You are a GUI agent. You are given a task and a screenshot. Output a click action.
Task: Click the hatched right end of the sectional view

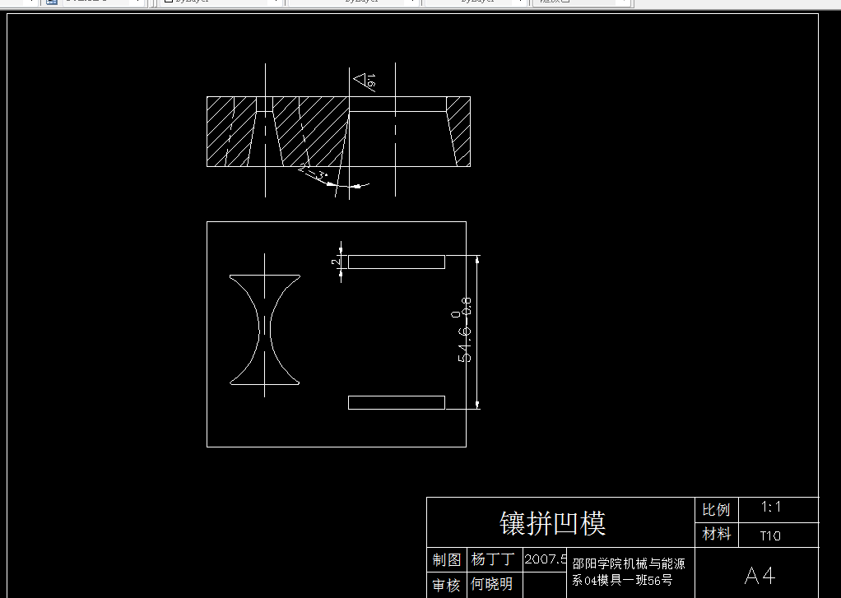[x=460, y=132]
